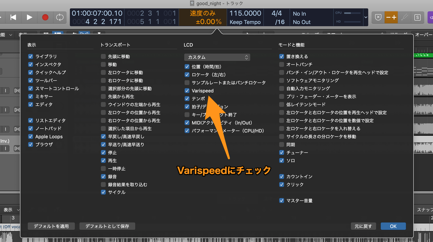Click the 元に戻す button

[363, 226]
